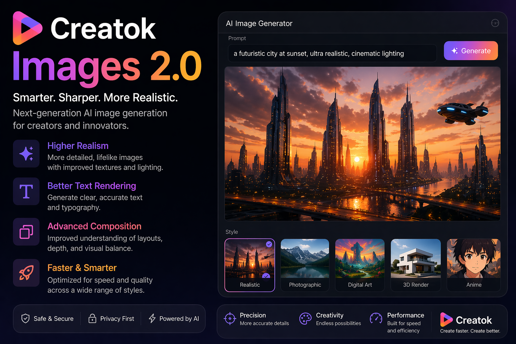The image size is (516, 344).
Task: Click the Better Text Rendering T icon
Action: 26,191
